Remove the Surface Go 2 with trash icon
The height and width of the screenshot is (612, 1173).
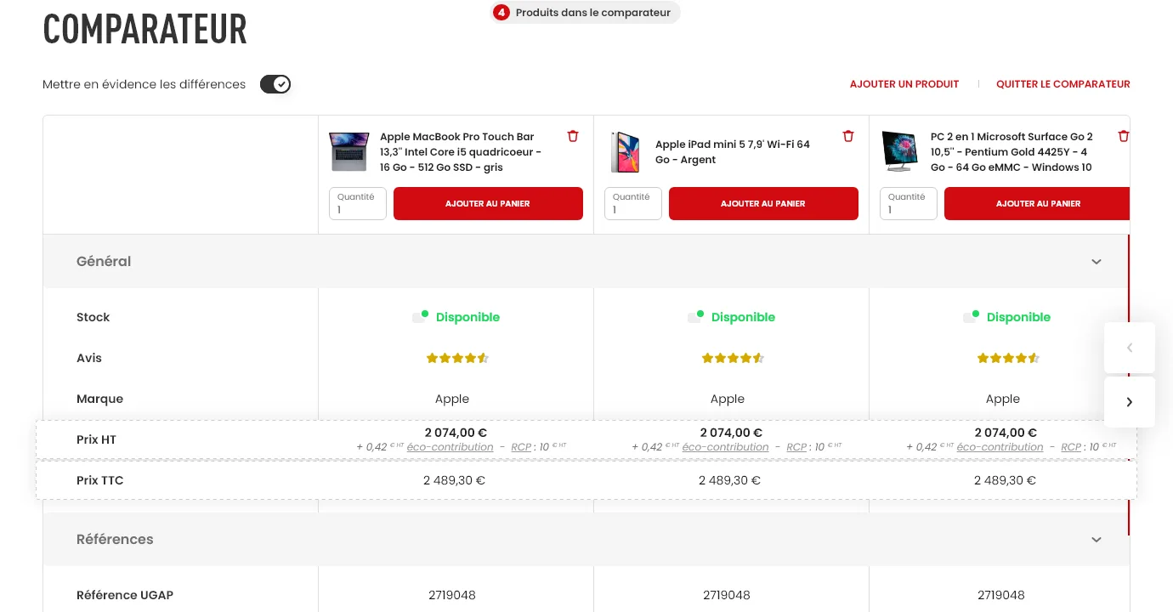coord(1124,136)
